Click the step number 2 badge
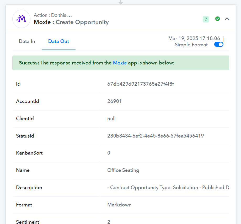This screenshot has height=224, width=241. pyautogui.click(x=206, y=19)
